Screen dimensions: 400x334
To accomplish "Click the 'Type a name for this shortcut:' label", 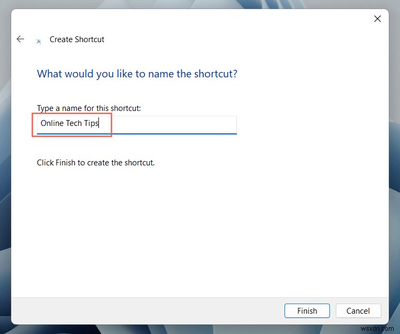I will pos(89,108).
